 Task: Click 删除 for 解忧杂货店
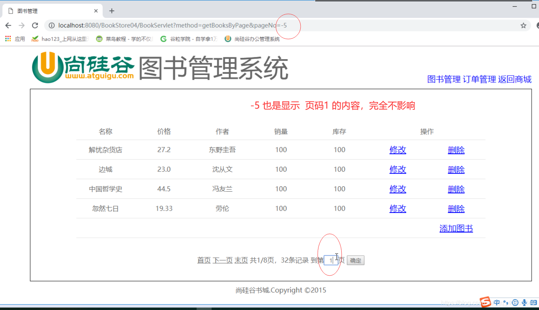coord(456,150)
